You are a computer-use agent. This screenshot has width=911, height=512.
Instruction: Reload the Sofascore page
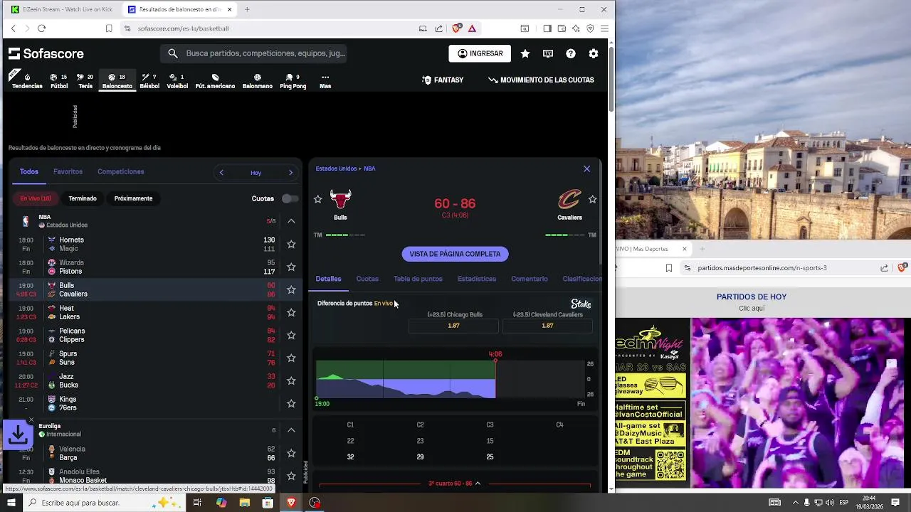click(x=41, y=28)
